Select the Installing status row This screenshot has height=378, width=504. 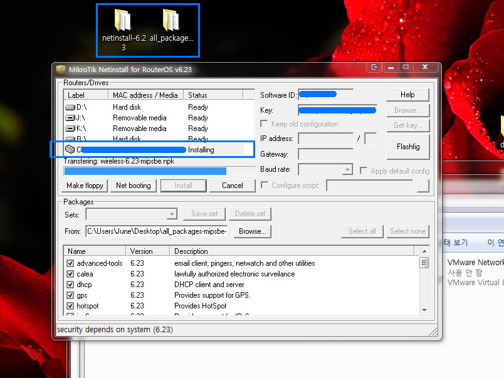(x=154, y=149)
